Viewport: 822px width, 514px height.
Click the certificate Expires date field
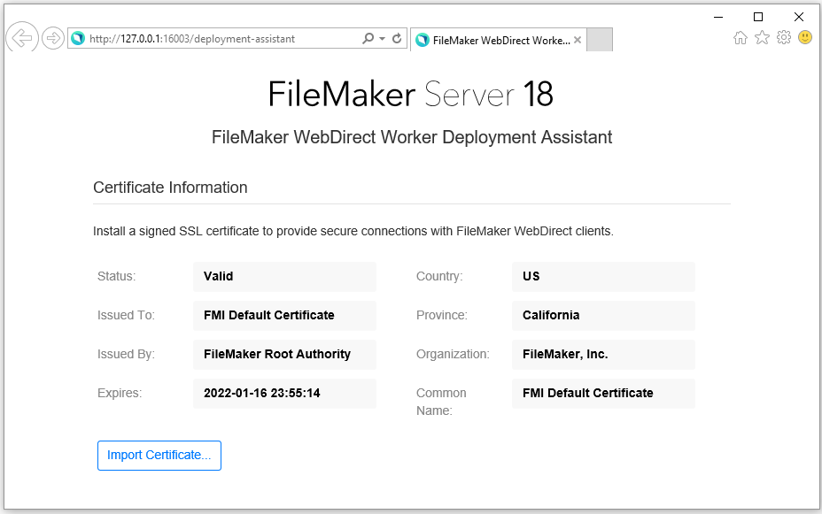click(x=284, y=393)
